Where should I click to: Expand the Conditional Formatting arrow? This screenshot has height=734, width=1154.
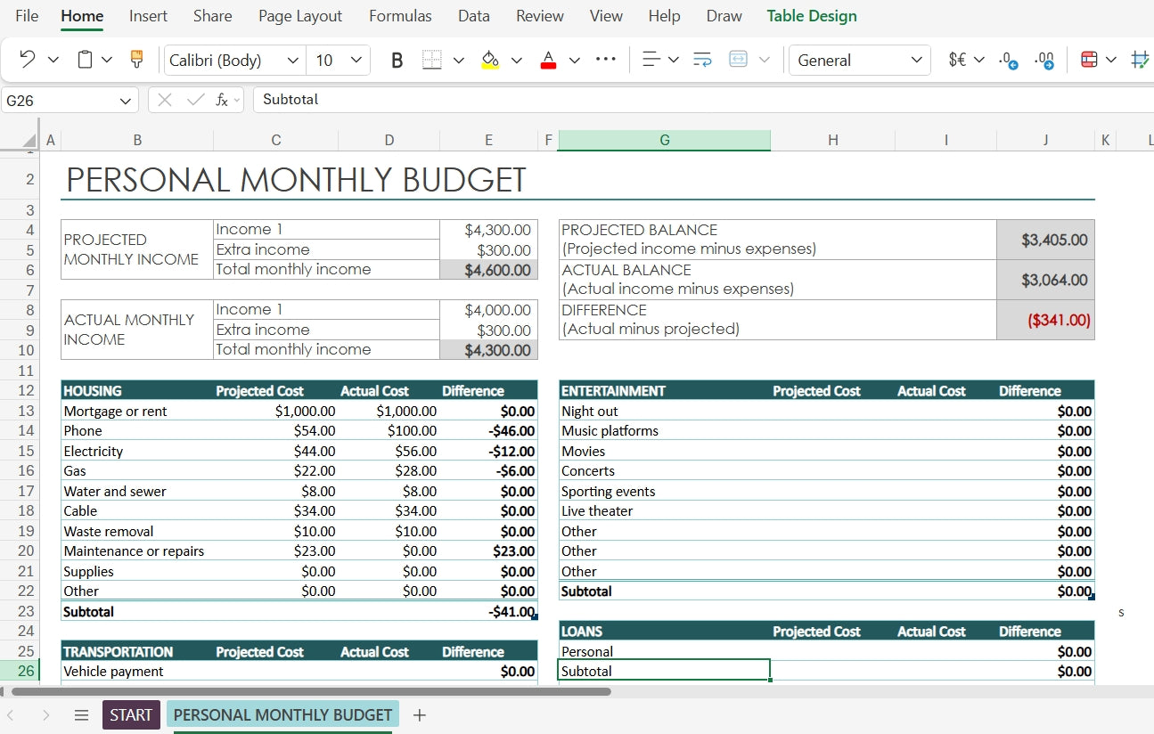pyautogui.click(x=1110, y=60)
